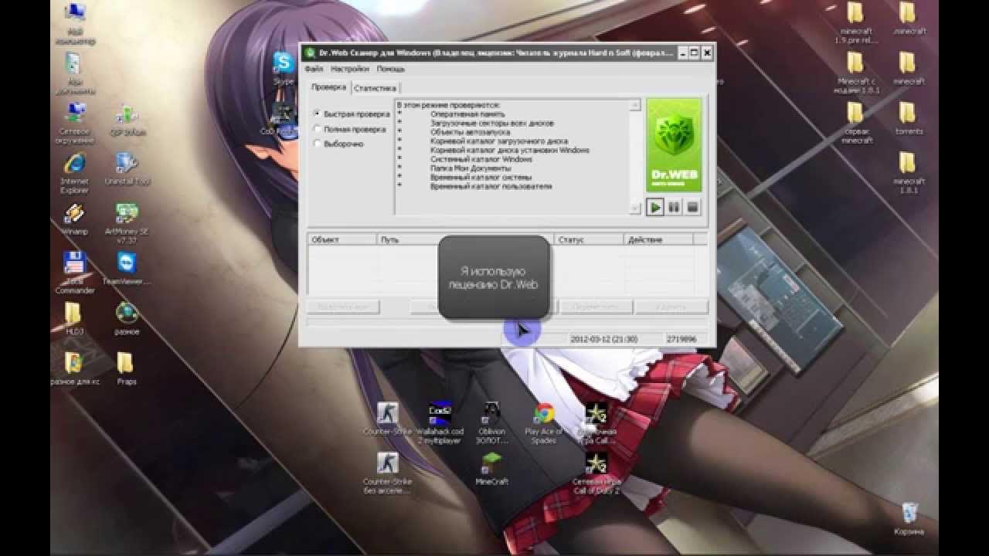Launch Сетевая игра Call of Duty 2

pyautogui.click(x=595, y=473)
